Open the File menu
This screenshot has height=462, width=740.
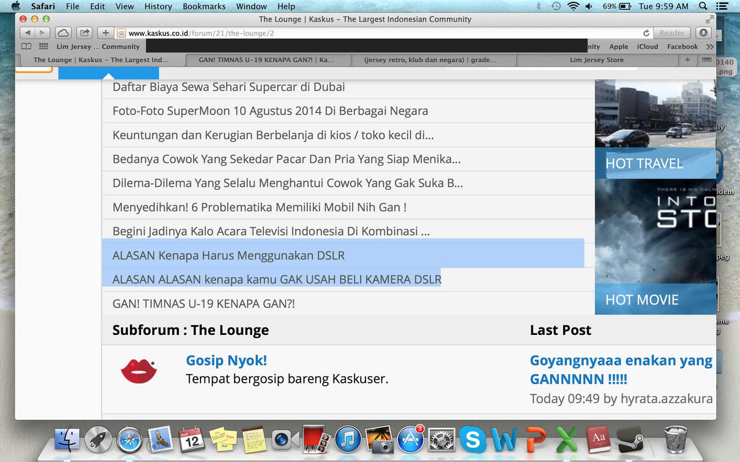tap(72, 6)
